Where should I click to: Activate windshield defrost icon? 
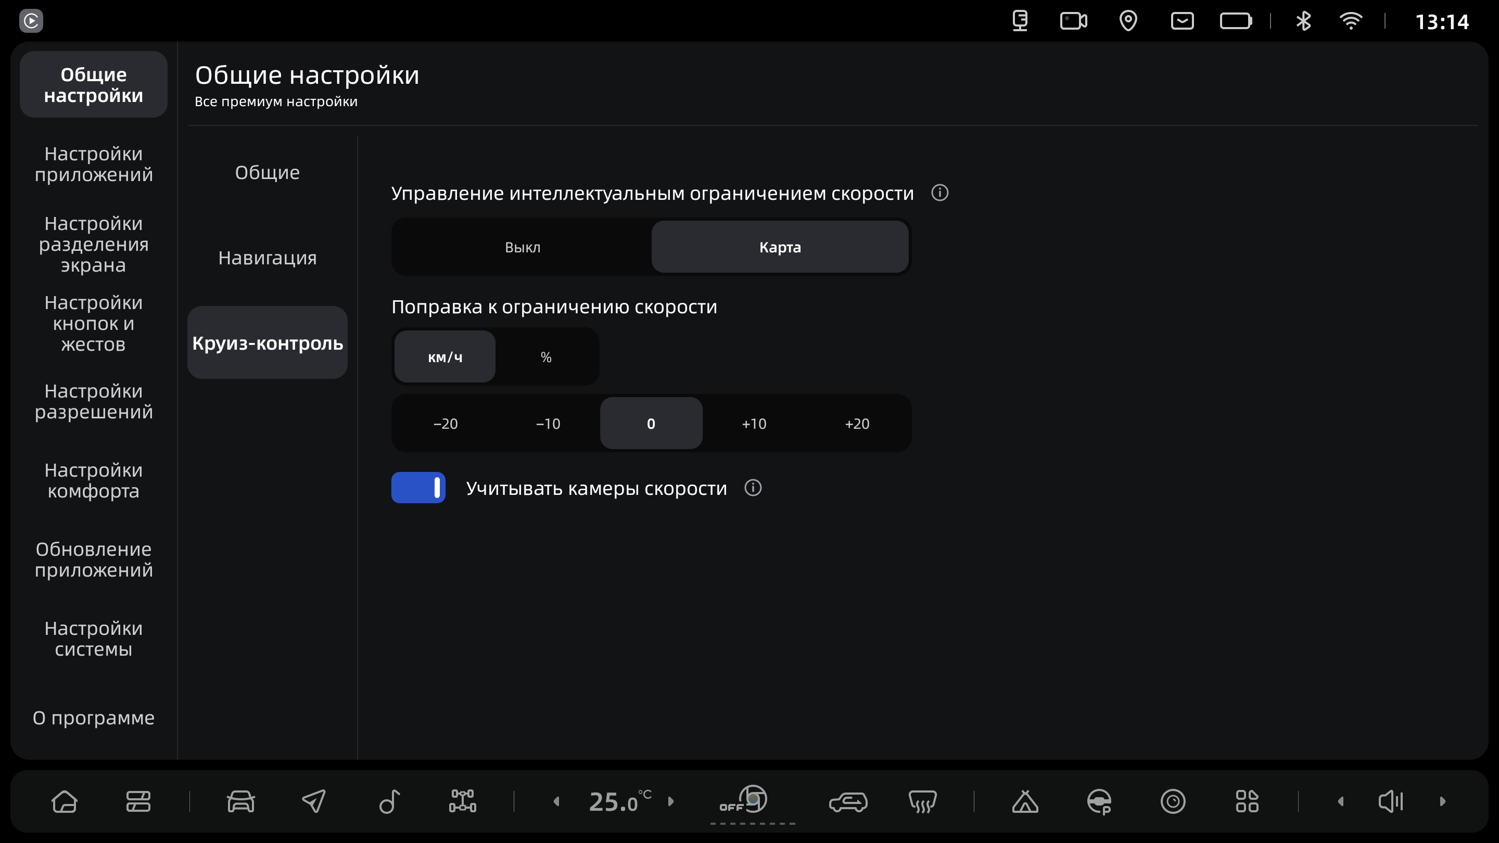[922, 801]
